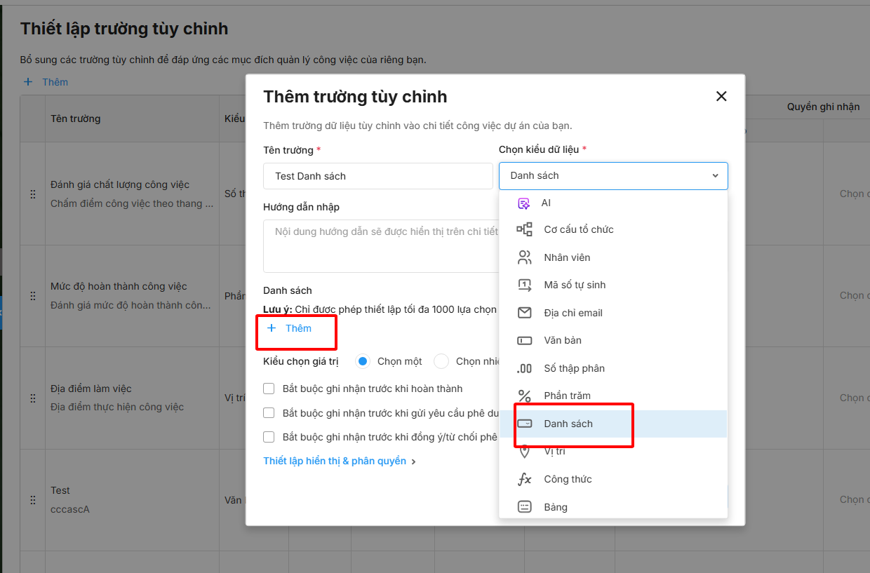Click into the Tên trường text field
The image size is (870, 573).
coord(378,176)
